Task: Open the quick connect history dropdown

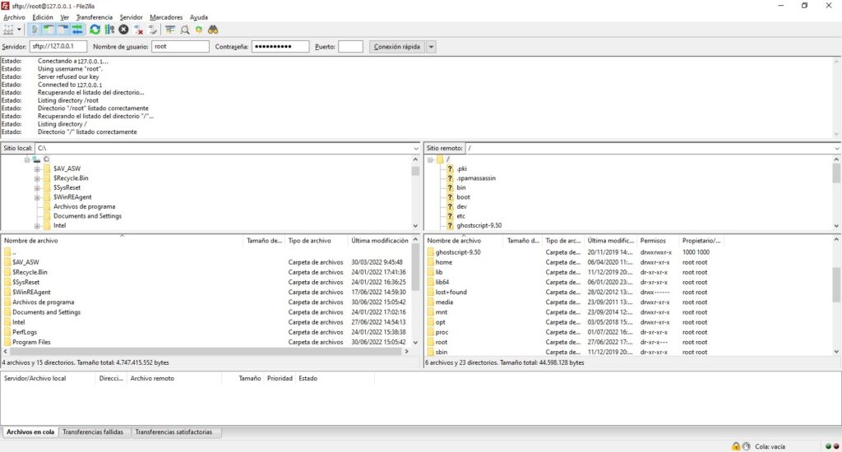Action: (431, 47)
